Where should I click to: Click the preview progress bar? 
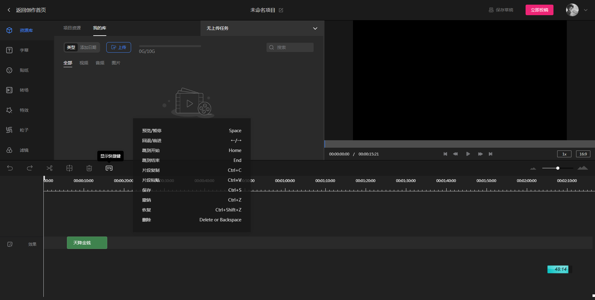click(460, 144)
